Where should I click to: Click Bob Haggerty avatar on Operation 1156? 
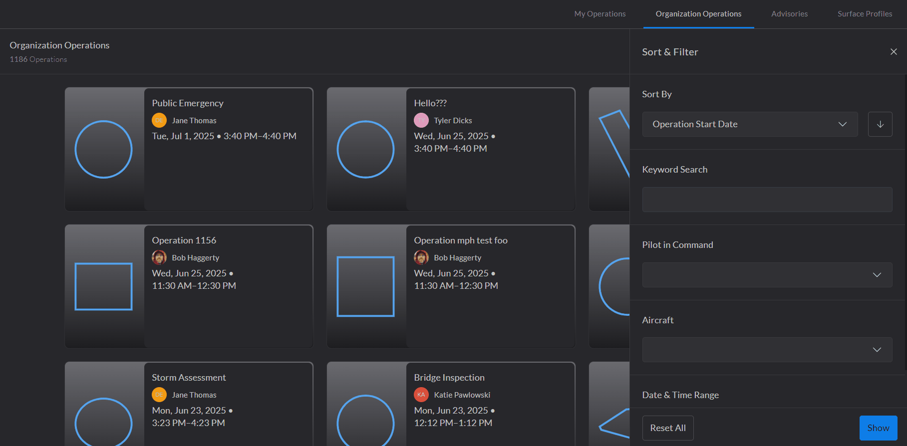click(x=159, y=257)
